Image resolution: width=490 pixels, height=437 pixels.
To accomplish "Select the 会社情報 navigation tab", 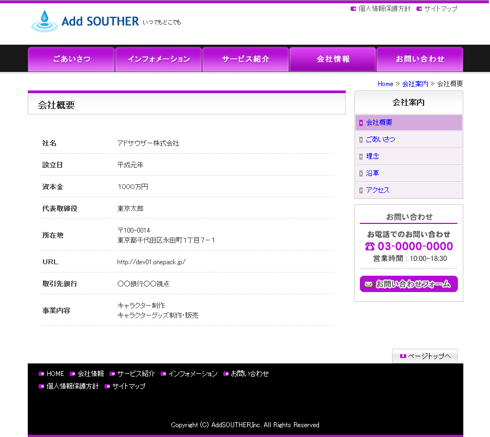I will pos(333,59).
